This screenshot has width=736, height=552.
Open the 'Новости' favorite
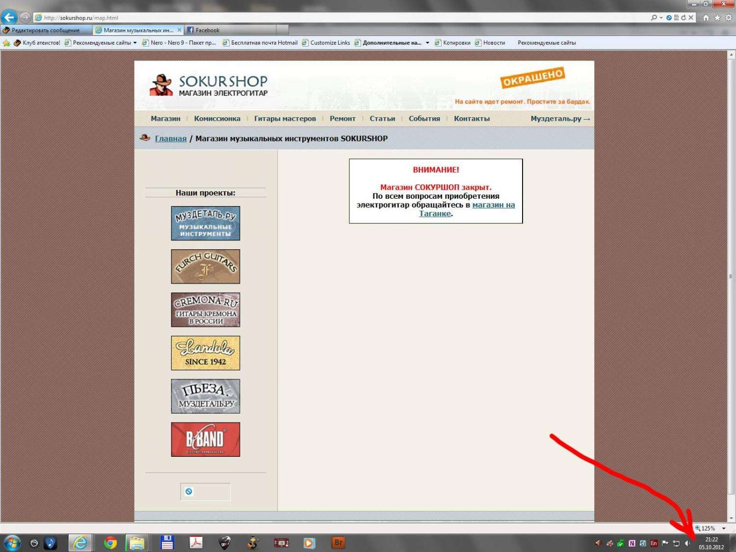490,43
